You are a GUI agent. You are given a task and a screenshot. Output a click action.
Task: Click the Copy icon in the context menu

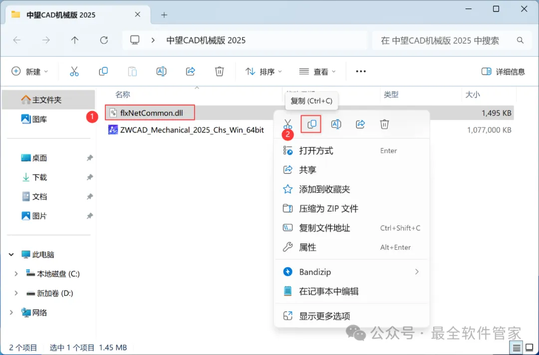312,124
